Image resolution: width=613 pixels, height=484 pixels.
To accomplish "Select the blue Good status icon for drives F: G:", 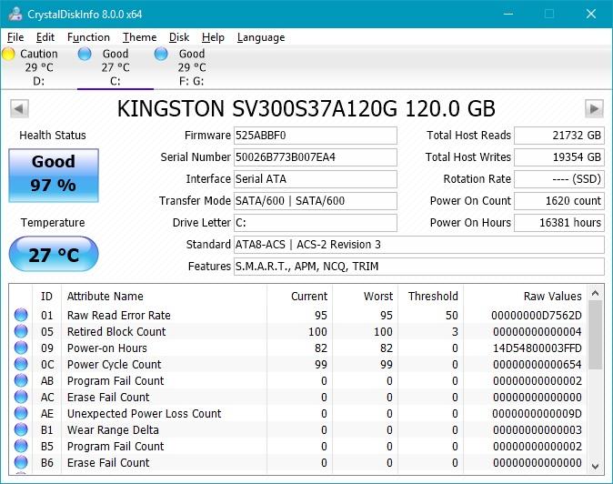I will [x=161, y=54].
